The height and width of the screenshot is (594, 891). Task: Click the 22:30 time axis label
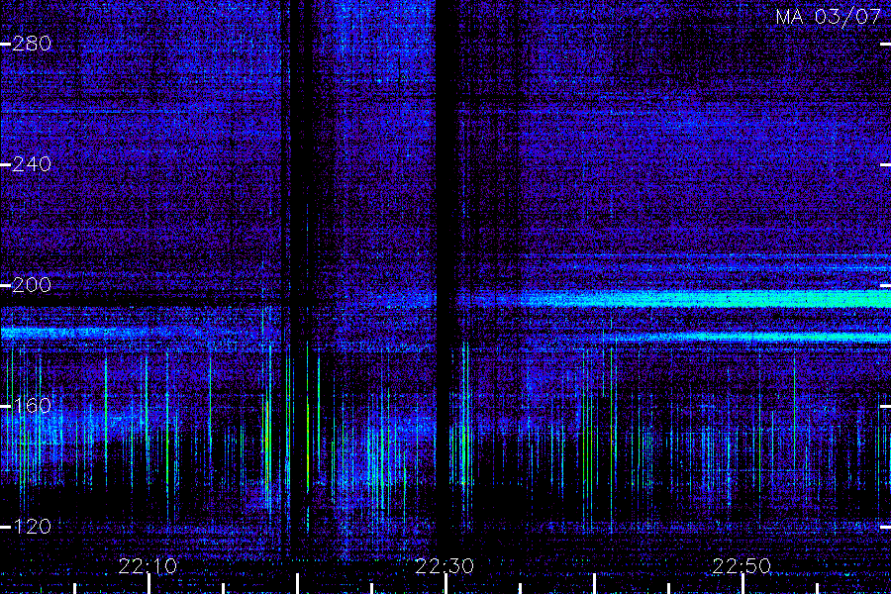tap(445, 566)
